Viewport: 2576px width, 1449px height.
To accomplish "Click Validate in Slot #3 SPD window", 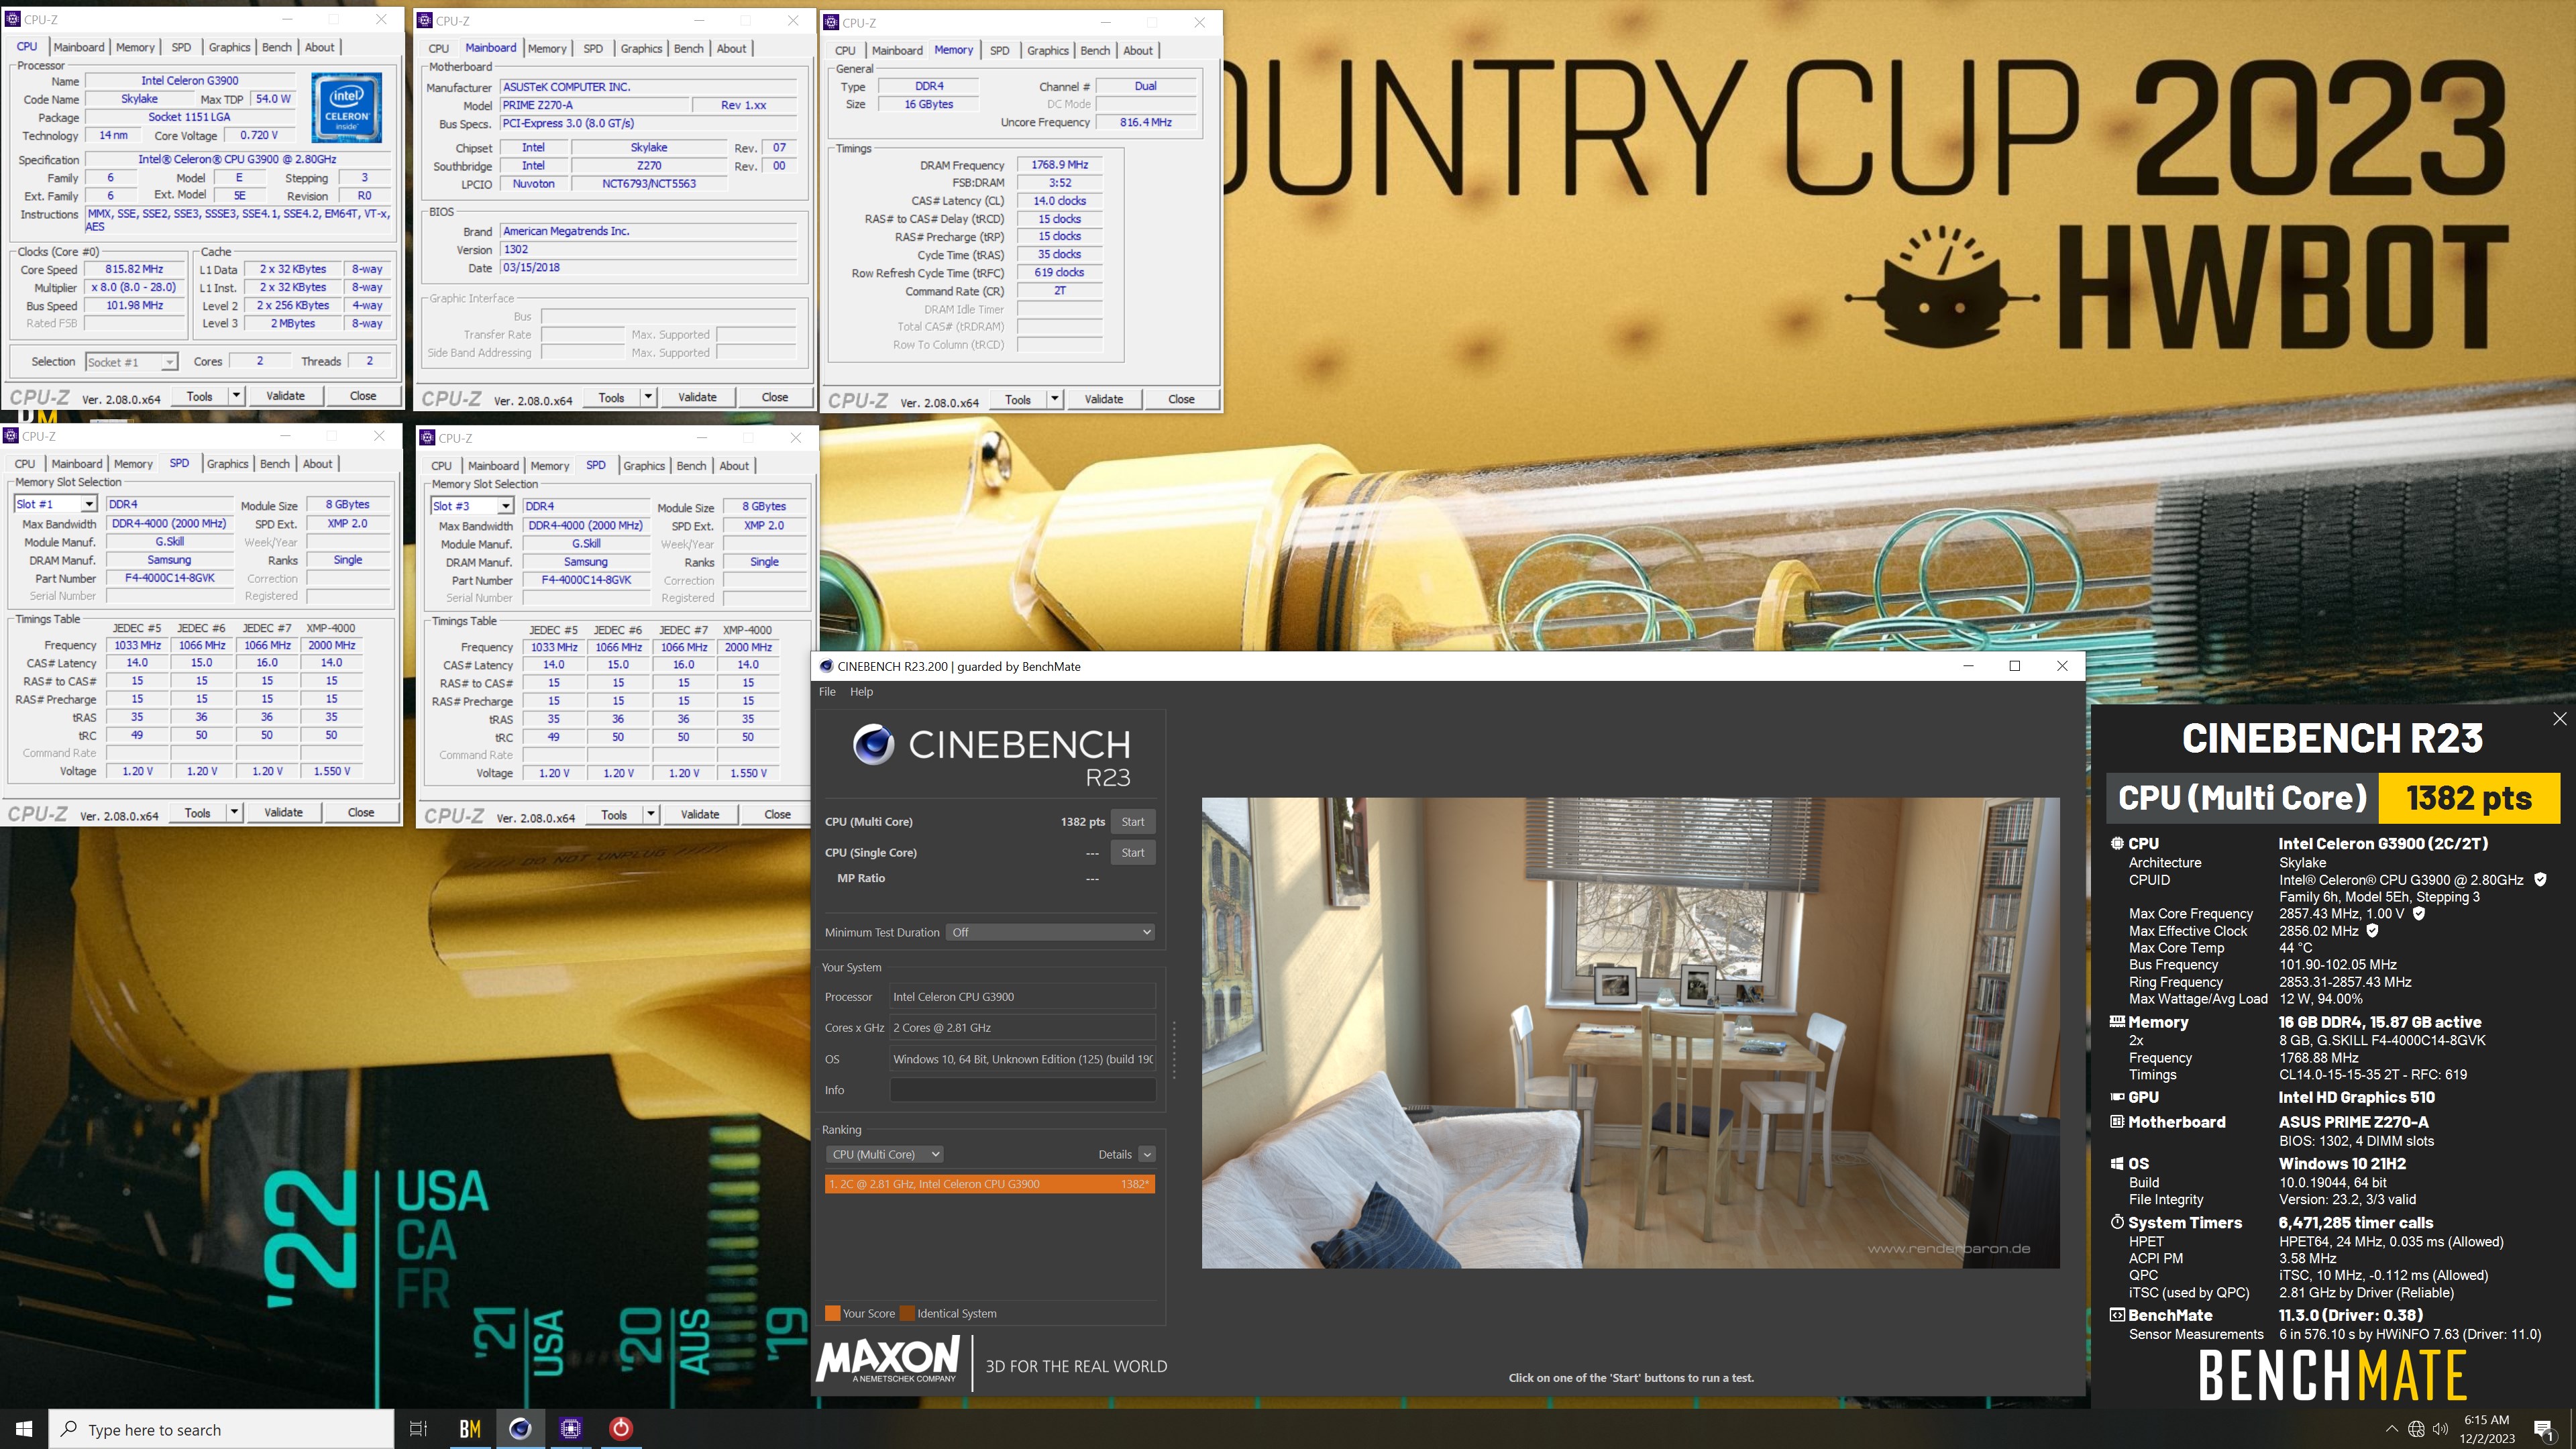I will coord(700,815).
